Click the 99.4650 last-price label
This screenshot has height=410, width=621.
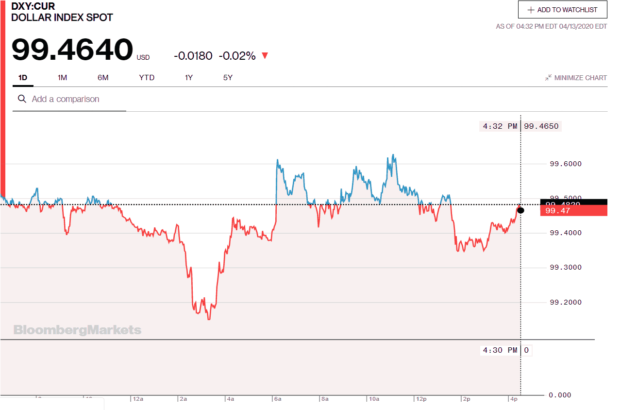point(540,126)
